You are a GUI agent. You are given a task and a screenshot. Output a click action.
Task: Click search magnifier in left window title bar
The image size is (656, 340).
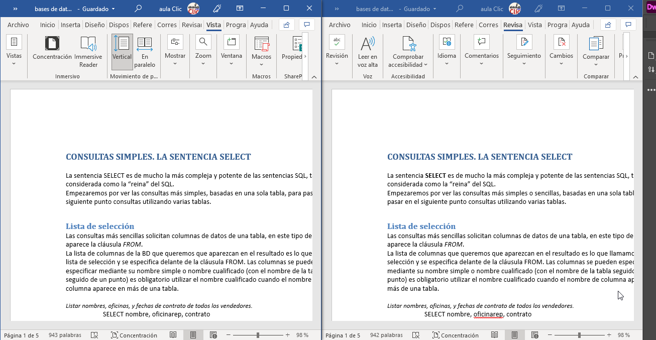click(138, 9)
